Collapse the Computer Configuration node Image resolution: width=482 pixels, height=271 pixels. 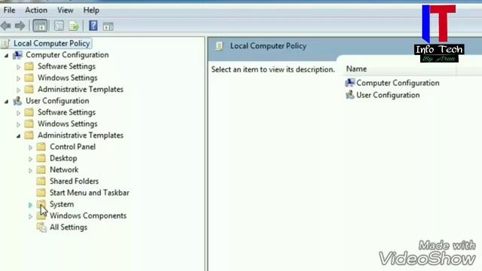point(6,56)
